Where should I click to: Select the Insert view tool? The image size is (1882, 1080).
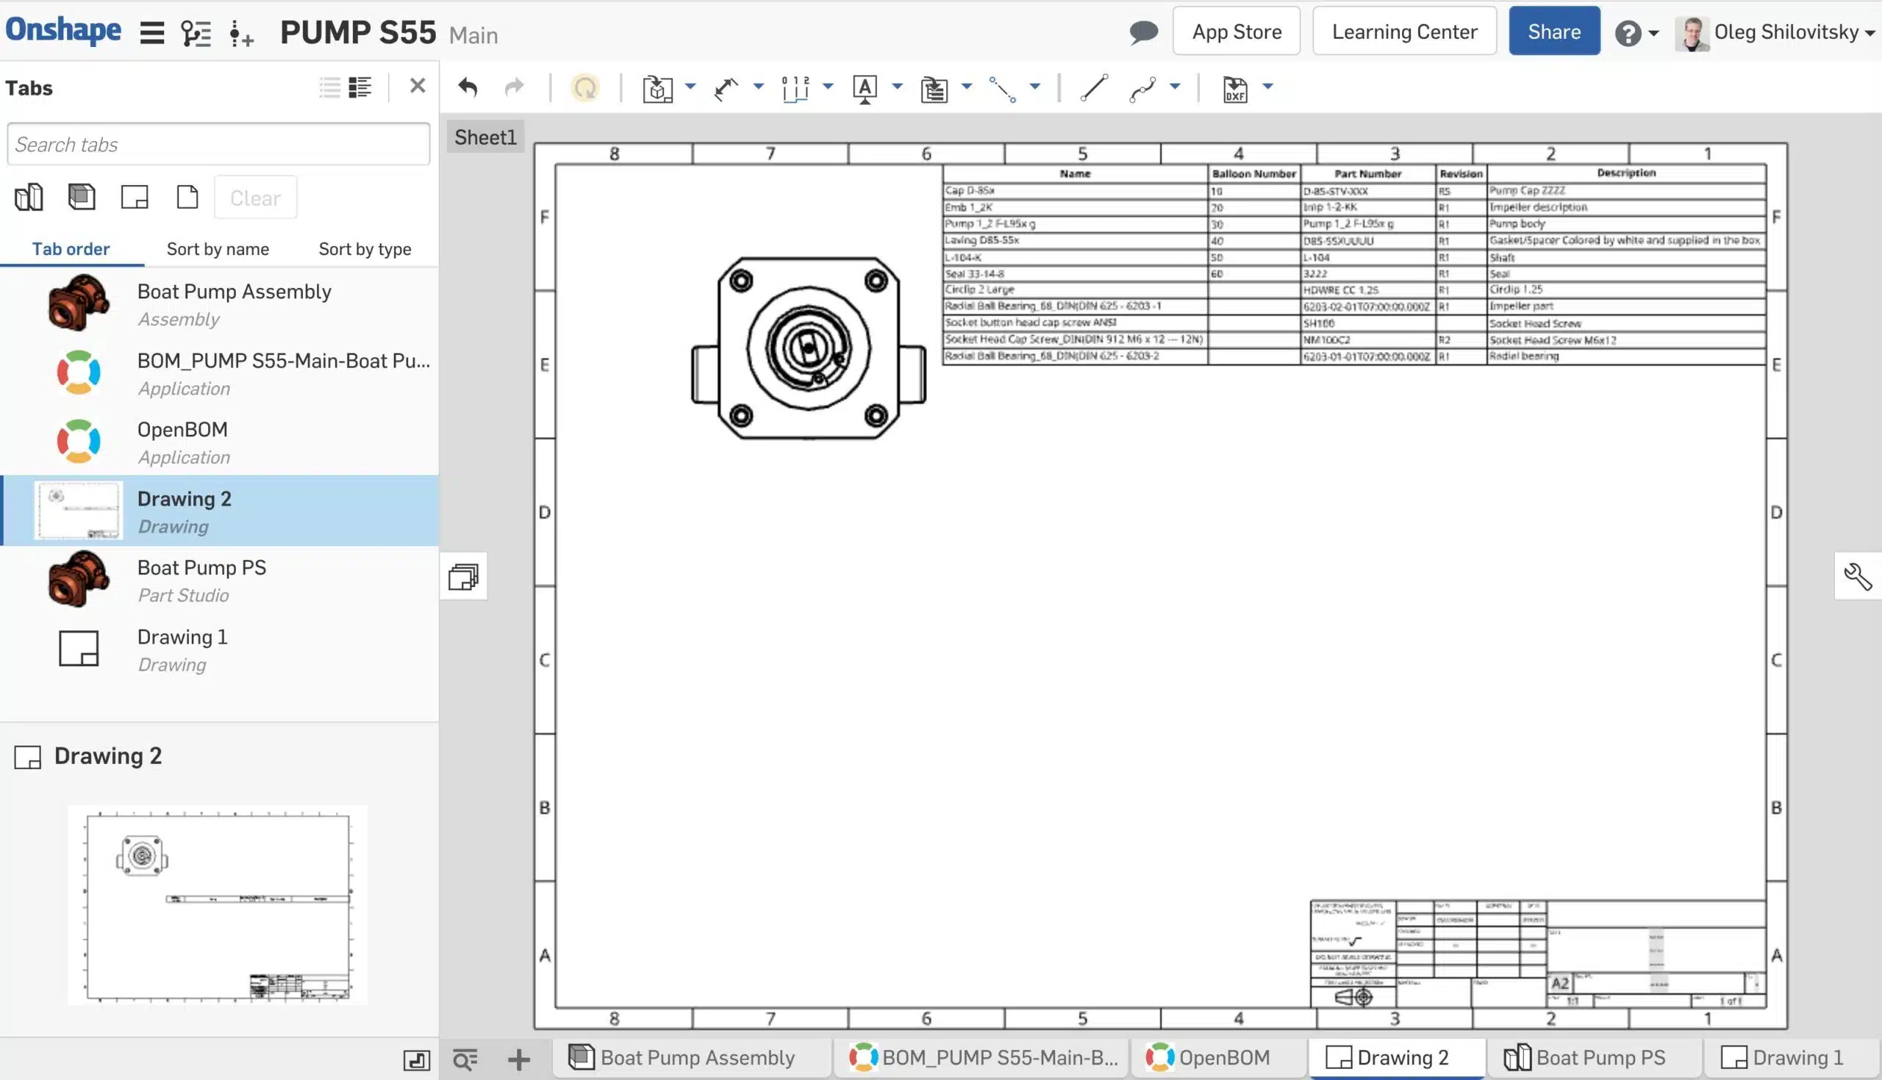click(x=657, y=88)
